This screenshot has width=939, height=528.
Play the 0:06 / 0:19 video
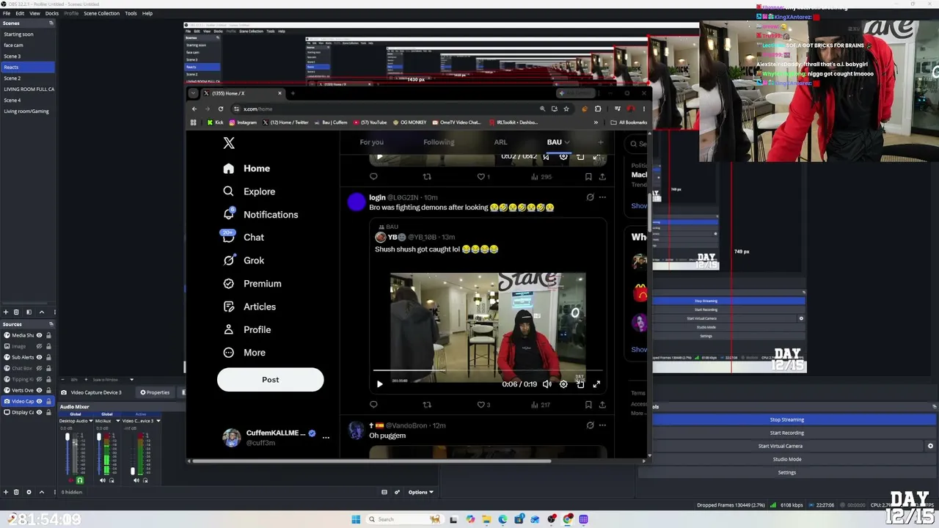tap(379, 384)
